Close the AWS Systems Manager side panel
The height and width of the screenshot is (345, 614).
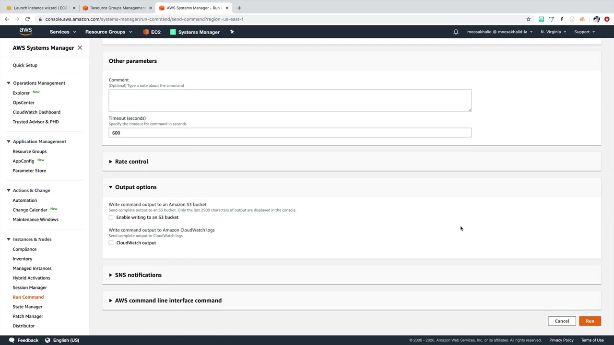coord(80,47)
